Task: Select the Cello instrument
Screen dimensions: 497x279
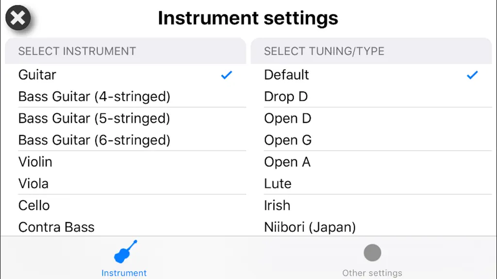Action: point(126,205)
